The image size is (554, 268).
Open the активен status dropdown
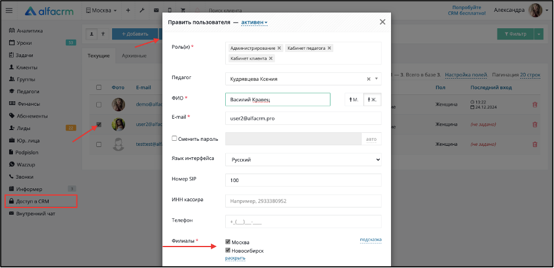254,22
